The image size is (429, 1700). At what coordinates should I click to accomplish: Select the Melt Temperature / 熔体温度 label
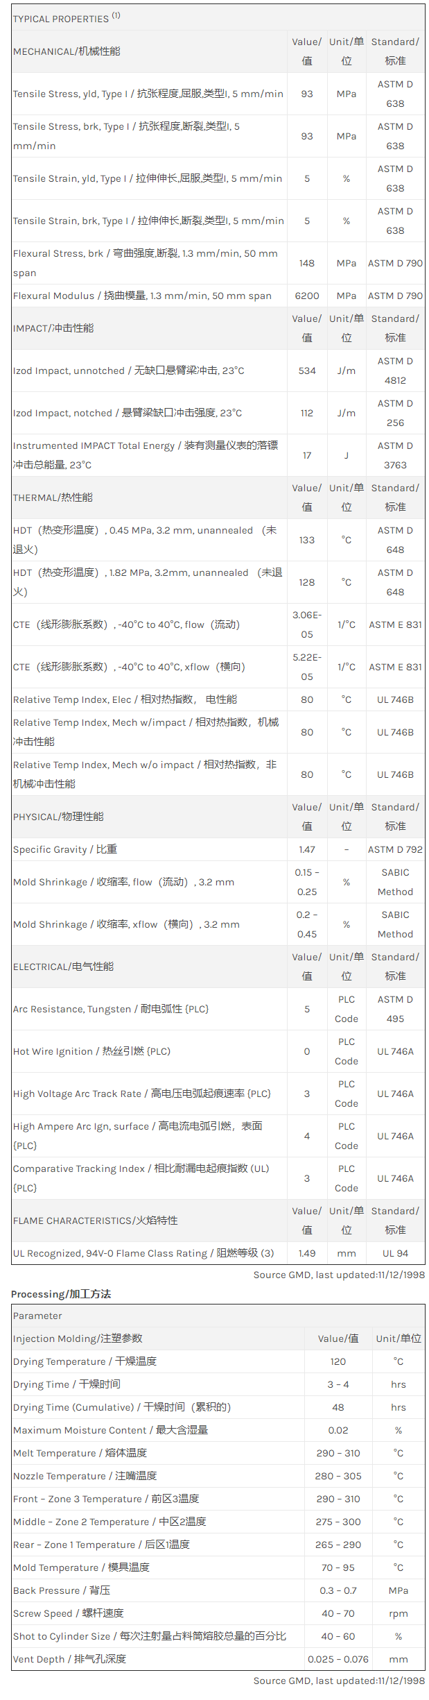point(80,1453)
